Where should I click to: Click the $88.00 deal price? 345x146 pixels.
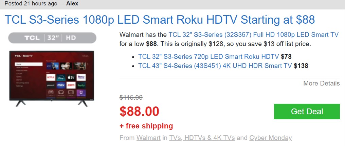point(139,111)
